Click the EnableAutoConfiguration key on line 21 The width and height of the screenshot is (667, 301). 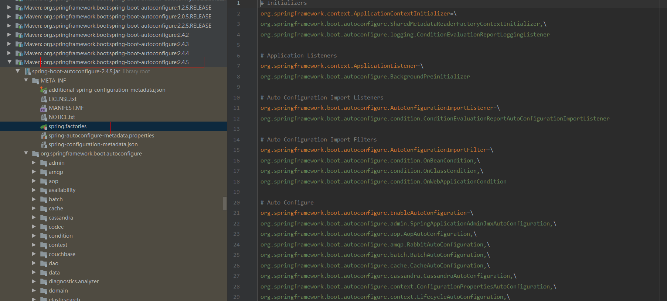click(364, 213)
